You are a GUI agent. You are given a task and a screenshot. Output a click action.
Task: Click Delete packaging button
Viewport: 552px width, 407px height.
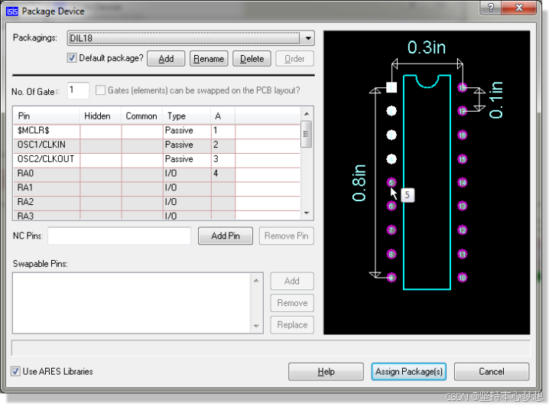click(252, 58)
